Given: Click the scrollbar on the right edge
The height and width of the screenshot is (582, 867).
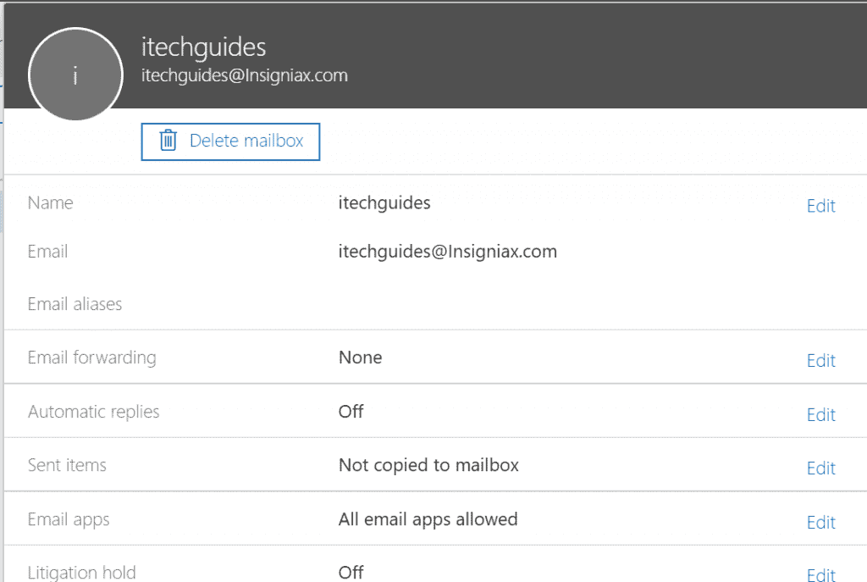Looking at the screenshot, I should tap(863, 254).
